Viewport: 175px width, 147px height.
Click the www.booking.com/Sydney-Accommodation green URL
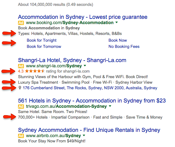coord(70,23)
